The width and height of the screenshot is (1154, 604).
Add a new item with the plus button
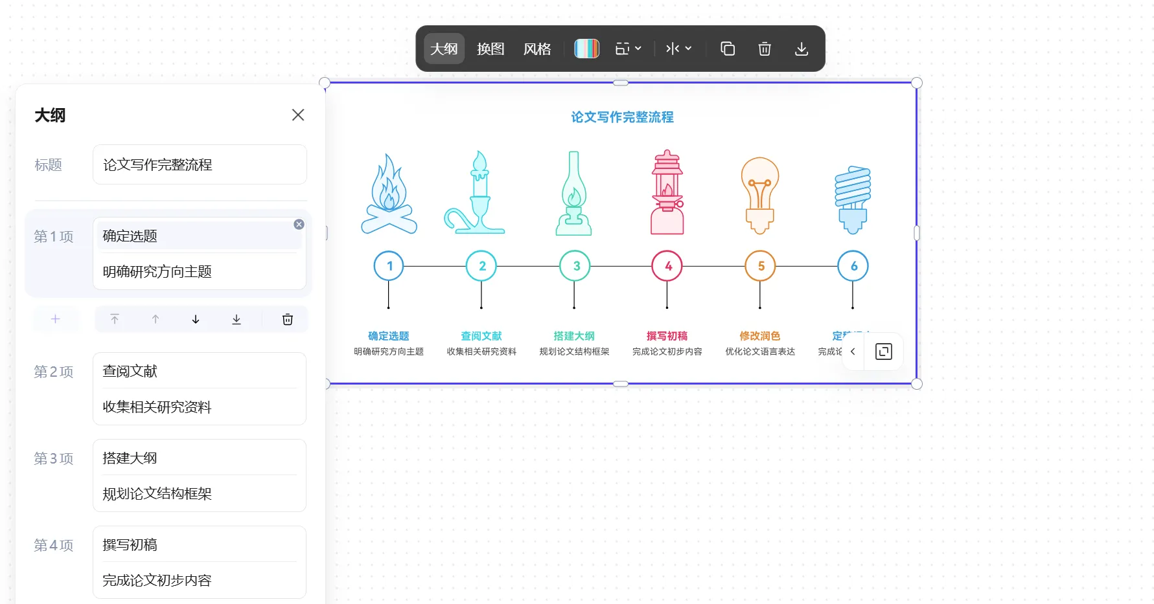point(56,319)
